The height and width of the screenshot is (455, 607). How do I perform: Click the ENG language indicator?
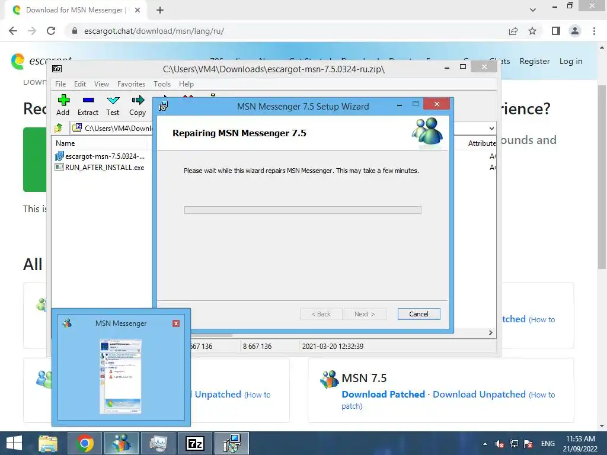tap(548, 444)
